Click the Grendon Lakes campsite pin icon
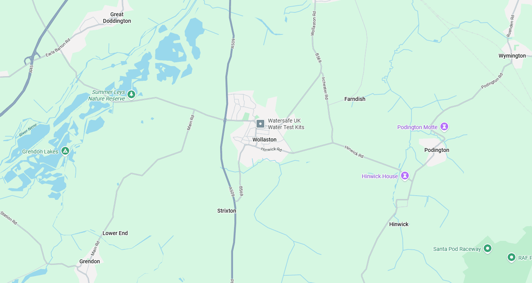 65,151
